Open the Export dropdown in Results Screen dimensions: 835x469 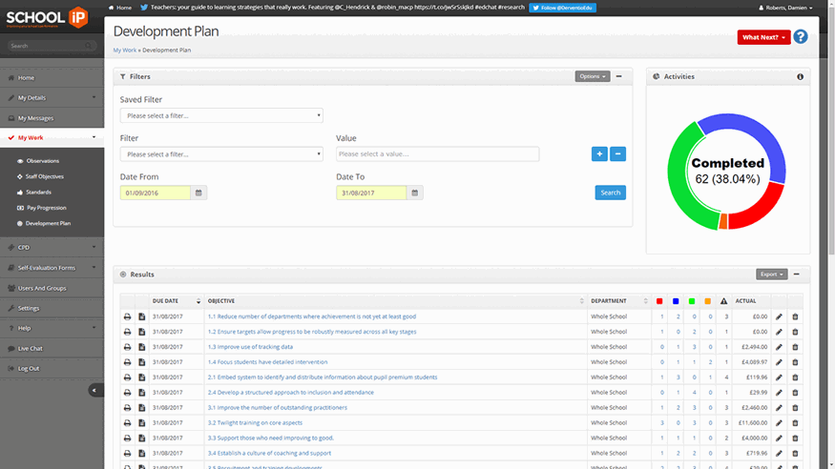[x=772, y=275]
